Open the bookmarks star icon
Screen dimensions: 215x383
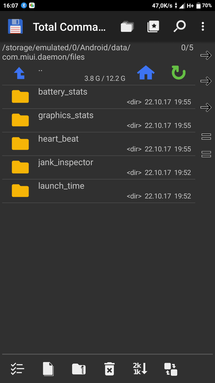tap(153, 26)
